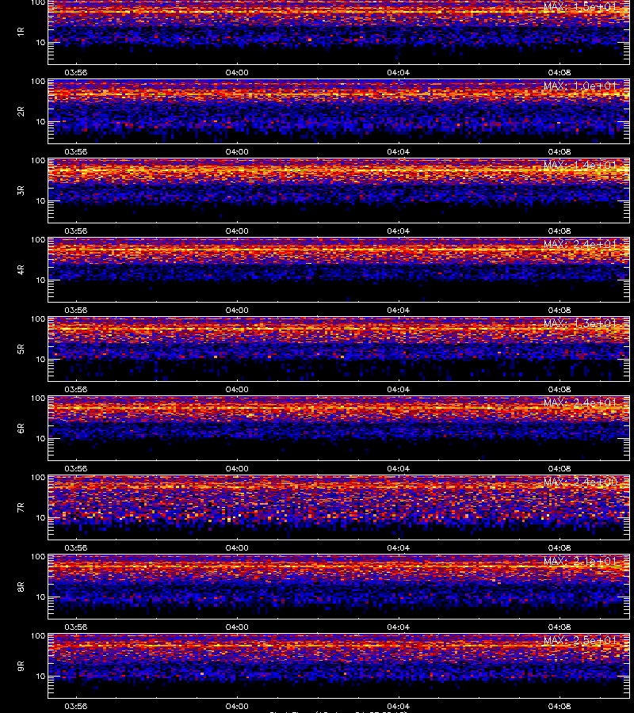
Task: Click the 5R panel axis label
Action: (x=21, y=349)
